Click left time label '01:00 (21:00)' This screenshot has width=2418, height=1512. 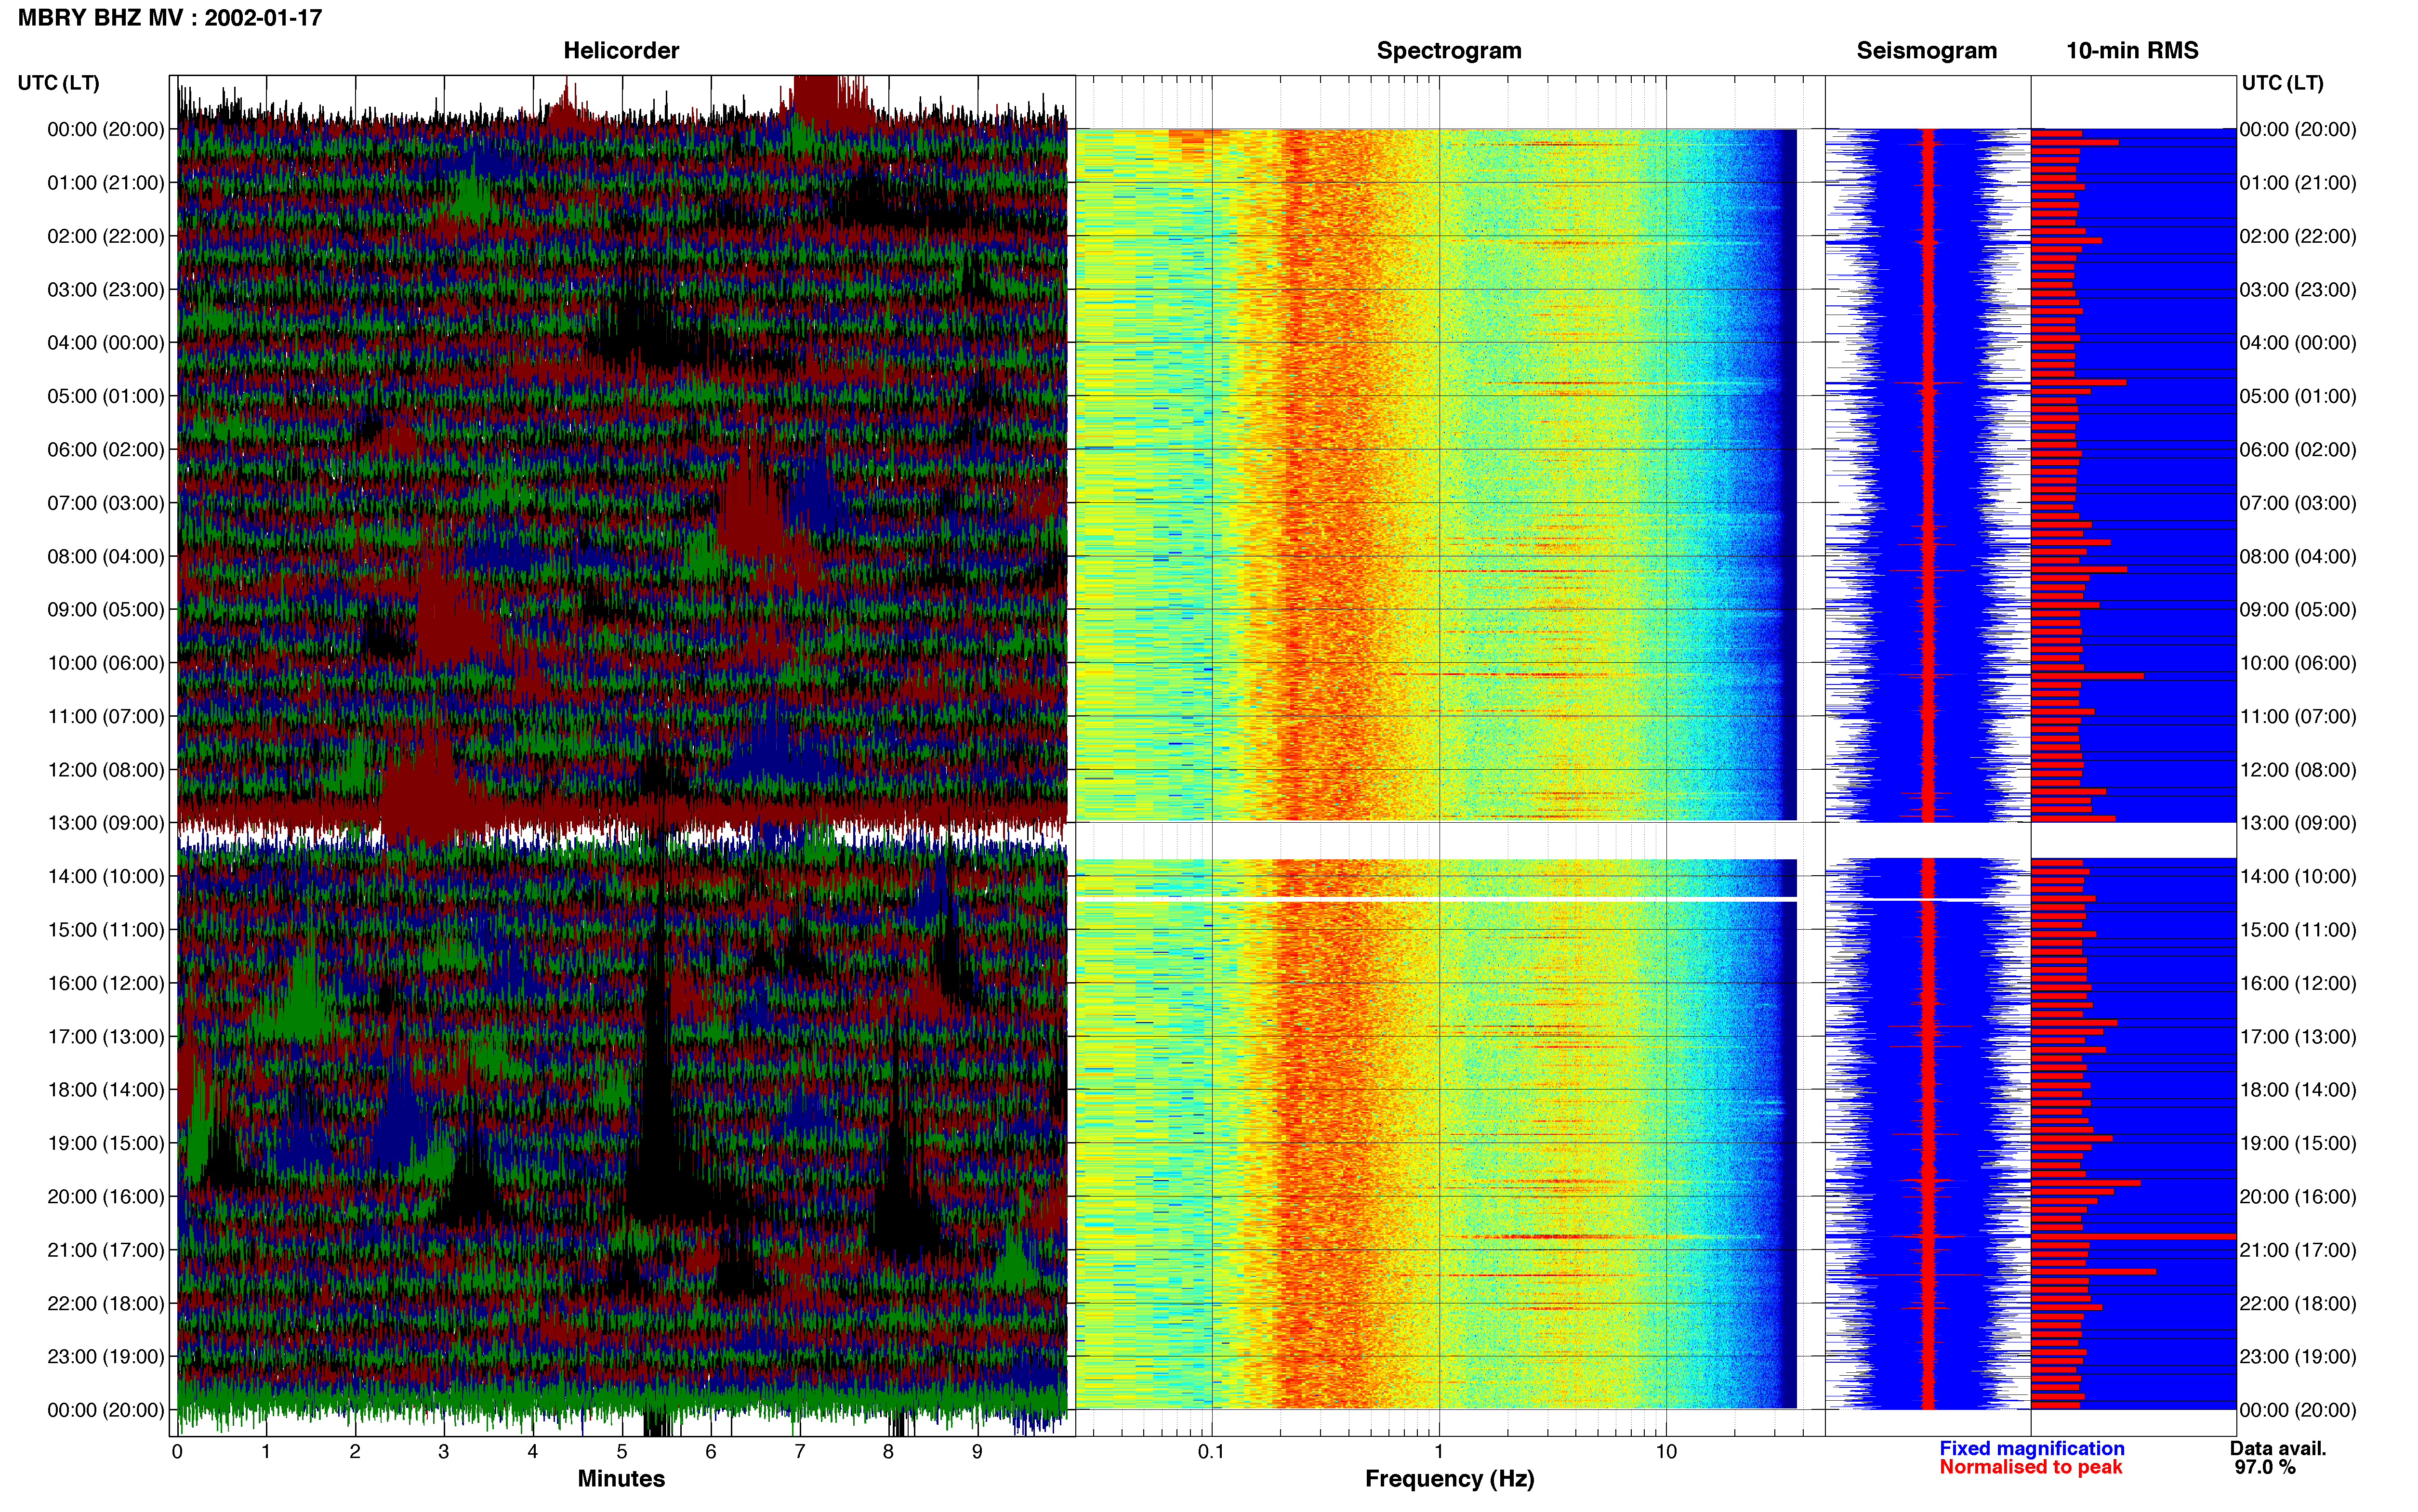[x=106, y=182]
